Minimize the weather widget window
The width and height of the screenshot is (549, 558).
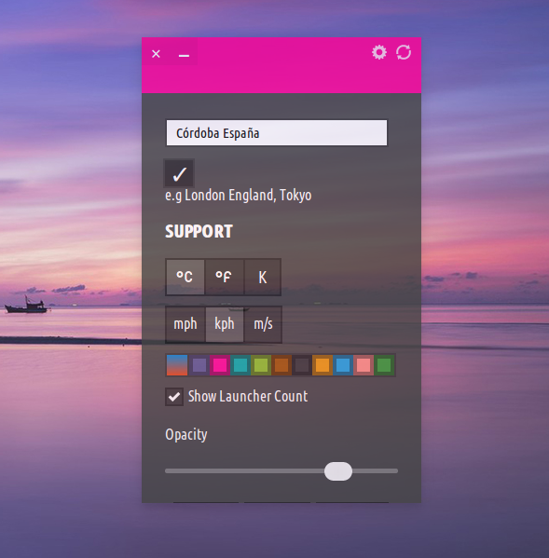click(184, 54)
